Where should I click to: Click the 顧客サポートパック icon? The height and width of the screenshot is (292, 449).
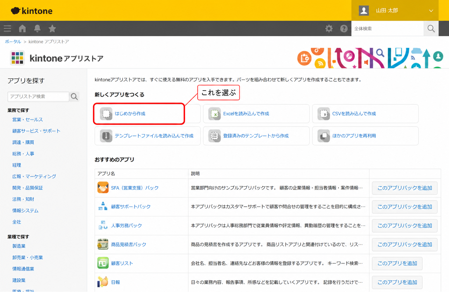103,206
